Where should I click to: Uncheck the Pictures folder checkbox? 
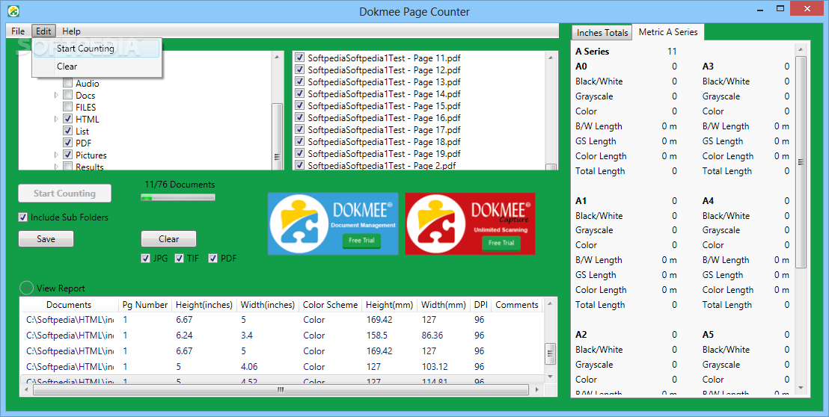pos(67,155)
